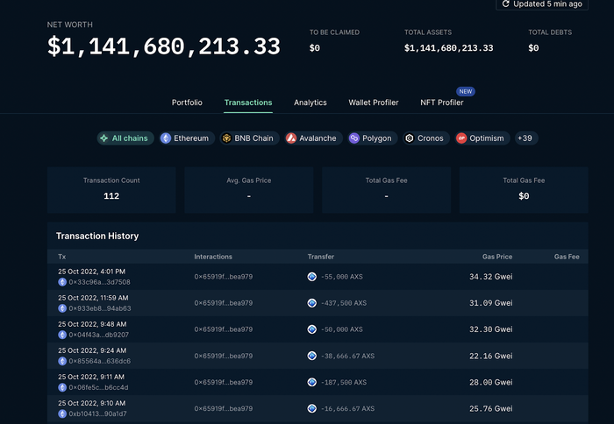Filter transactions by Ethereum chain

(187, 138)
